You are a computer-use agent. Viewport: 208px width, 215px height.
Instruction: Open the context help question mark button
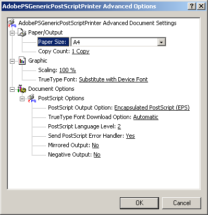(192, 6)
